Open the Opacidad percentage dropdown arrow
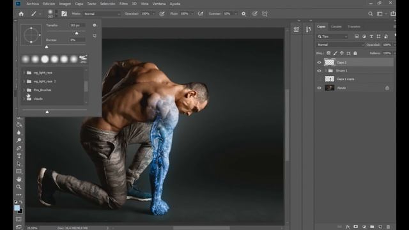The width and height of the screenshot is (409, 230). click(x=153, y=14)
